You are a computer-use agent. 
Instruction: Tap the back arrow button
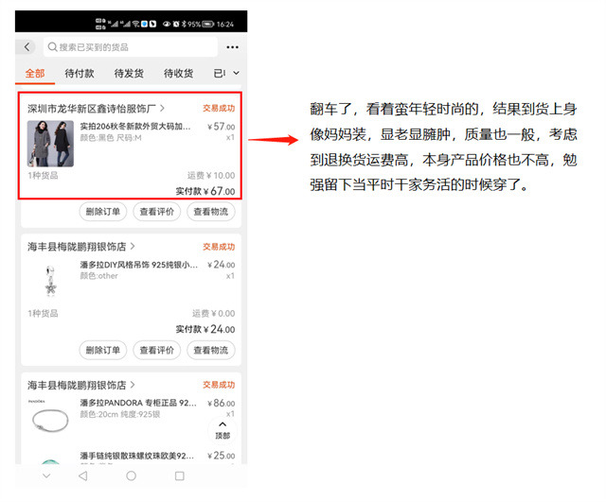click(x=27, y=47)
